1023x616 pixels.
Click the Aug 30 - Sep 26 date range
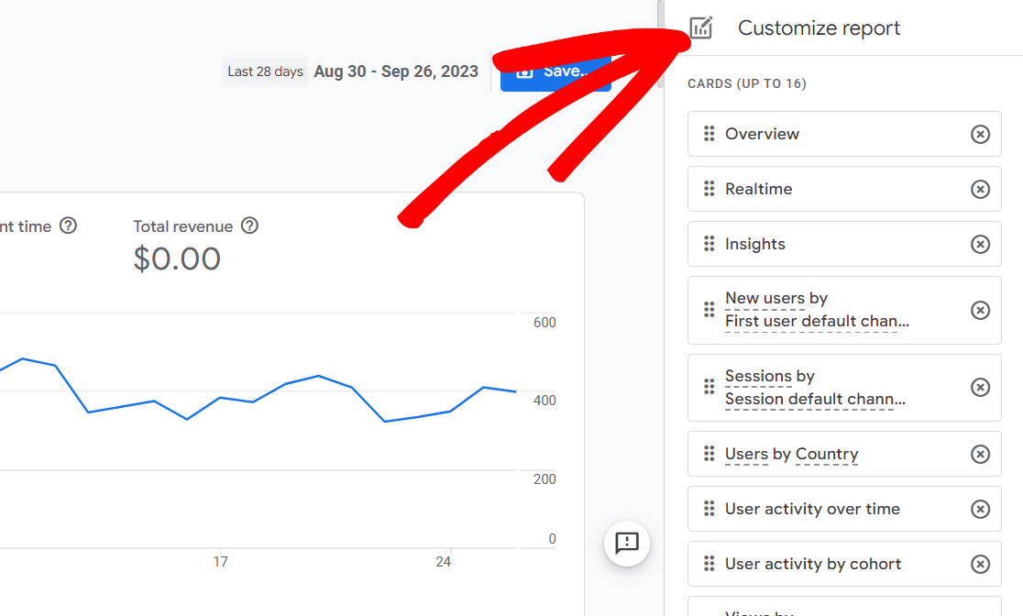396,71
